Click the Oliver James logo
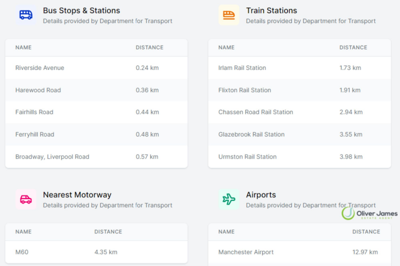 [x=370, y=213]
